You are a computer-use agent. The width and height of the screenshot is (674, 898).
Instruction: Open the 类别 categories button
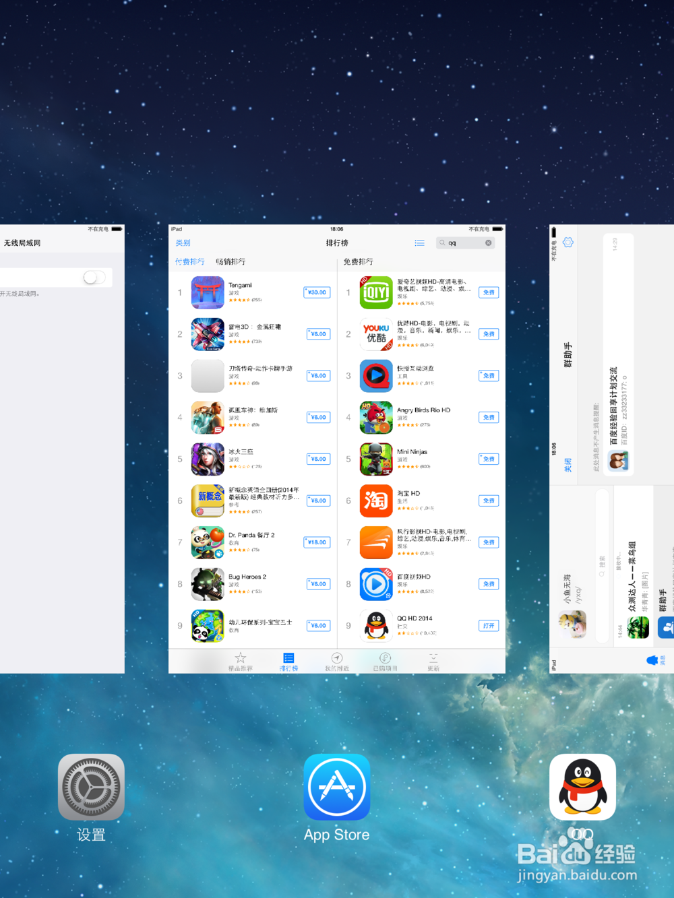pos(183,243)
